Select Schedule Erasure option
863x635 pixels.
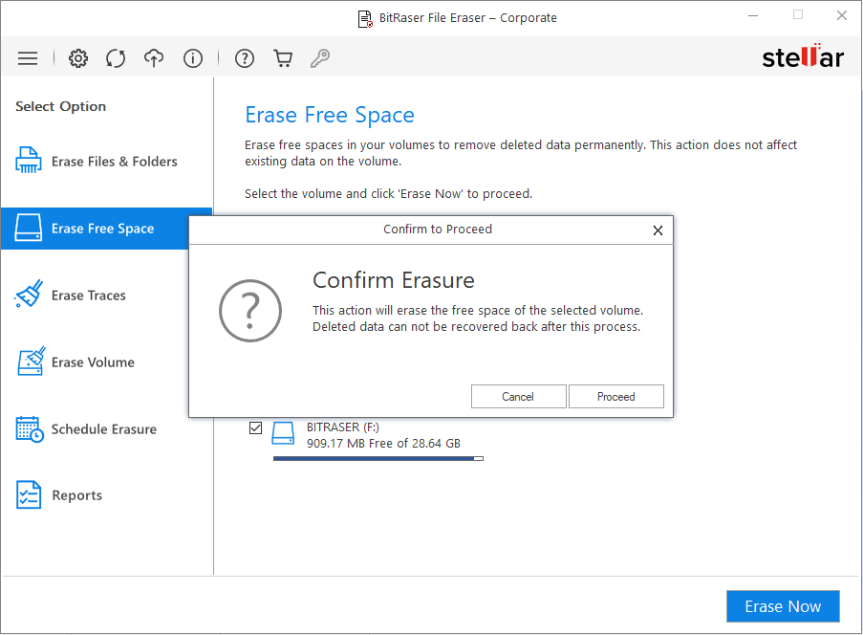pyautogui.click(x=106, y=429)
